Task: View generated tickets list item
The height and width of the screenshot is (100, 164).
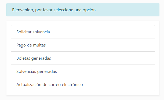Action: coord(83,58)
